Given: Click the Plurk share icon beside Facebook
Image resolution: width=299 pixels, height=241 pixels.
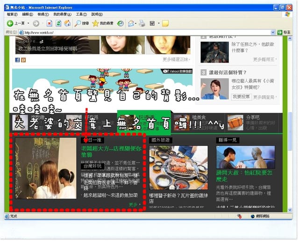Looking at the screenshot, I should coord(23,60).
